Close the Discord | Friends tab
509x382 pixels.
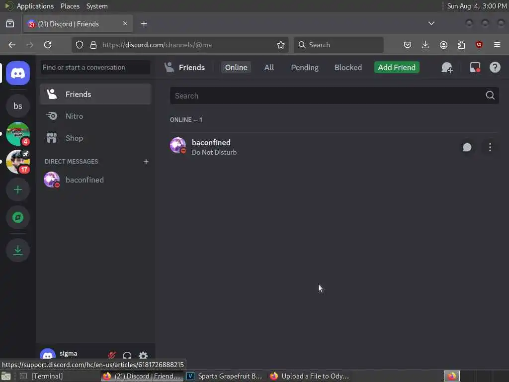pyautogui.click(x=125, y=23)
